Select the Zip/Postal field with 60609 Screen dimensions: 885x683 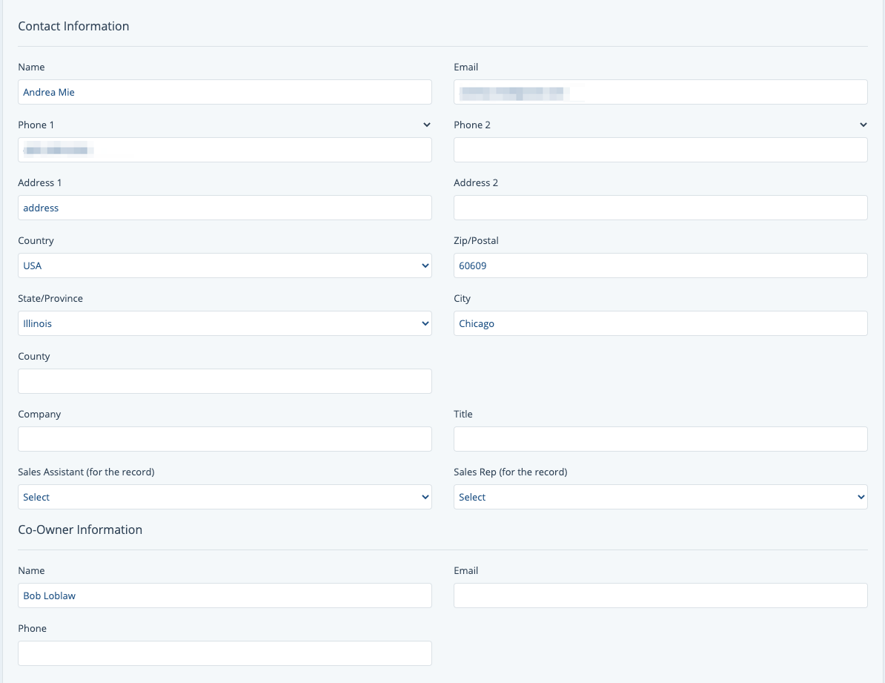(660, 265)
